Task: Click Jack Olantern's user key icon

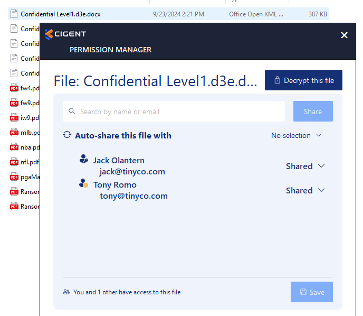Action: 84,159
